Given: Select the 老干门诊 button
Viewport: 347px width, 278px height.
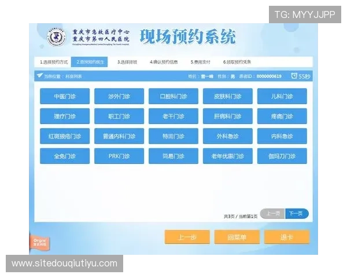Looking at the screenshot, I should pyautogui.click(x=173, y=116).
